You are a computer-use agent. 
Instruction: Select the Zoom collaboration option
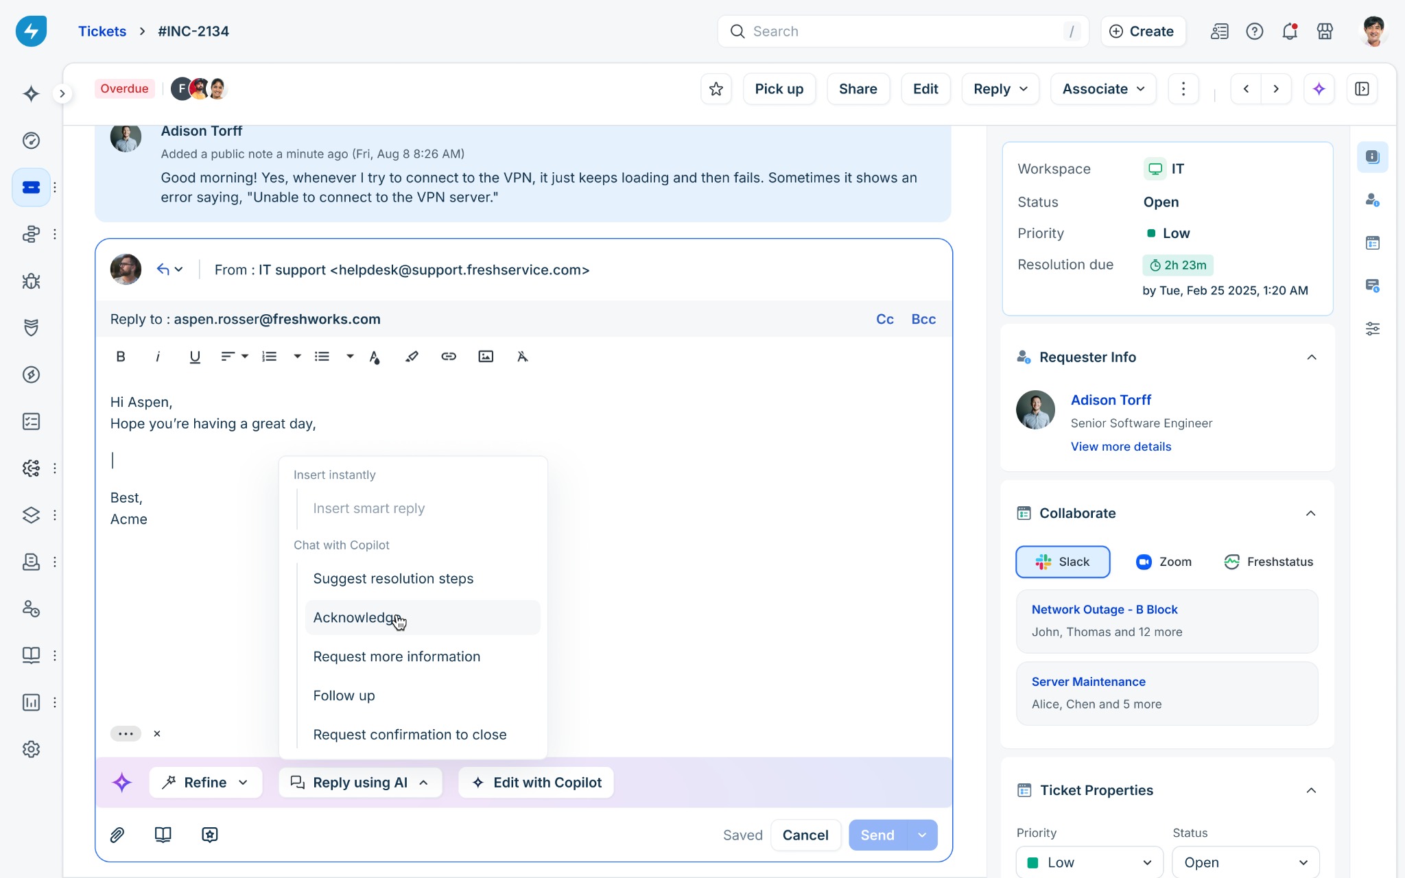pos(1164,562)
